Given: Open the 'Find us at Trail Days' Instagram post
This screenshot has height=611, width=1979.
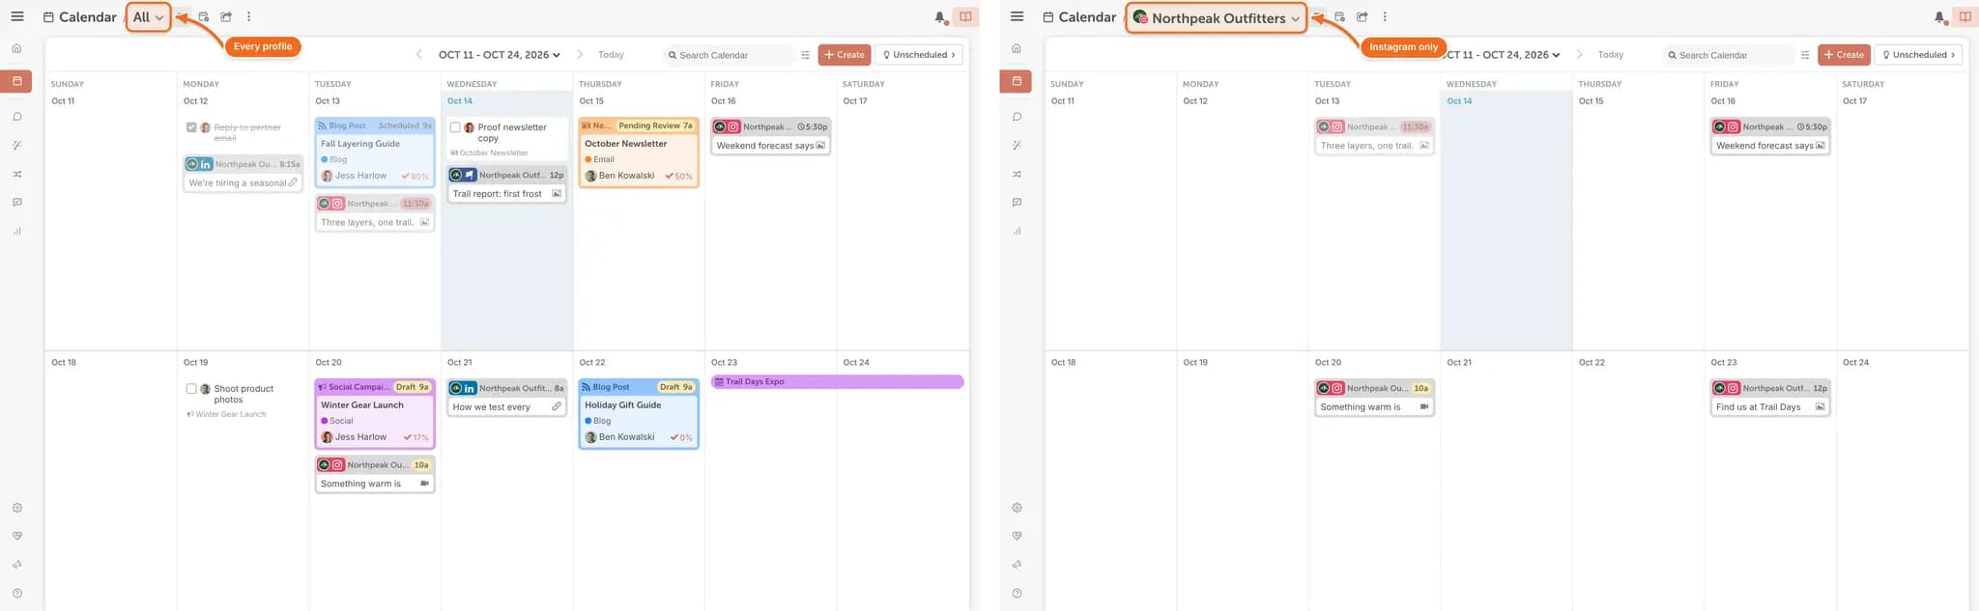Looking at the screenshot, I should click(1770, 398).
